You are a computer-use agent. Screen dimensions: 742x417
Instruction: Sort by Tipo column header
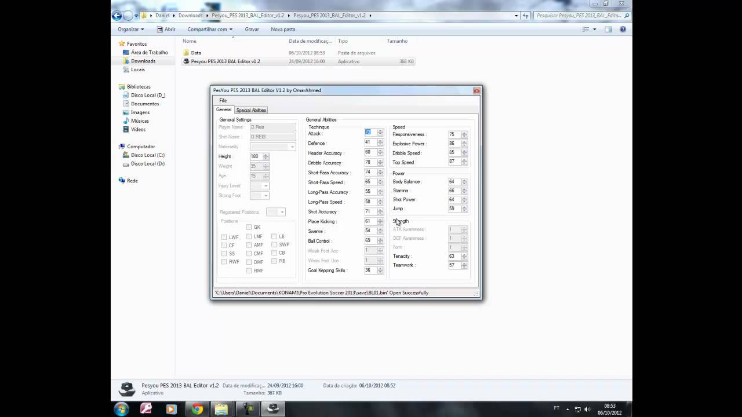pos(343,41)
